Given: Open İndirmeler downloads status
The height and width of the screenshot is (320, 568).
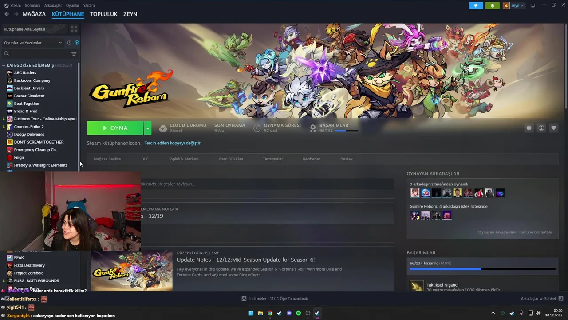Looking at the screenshot, I should pos(275,299).
